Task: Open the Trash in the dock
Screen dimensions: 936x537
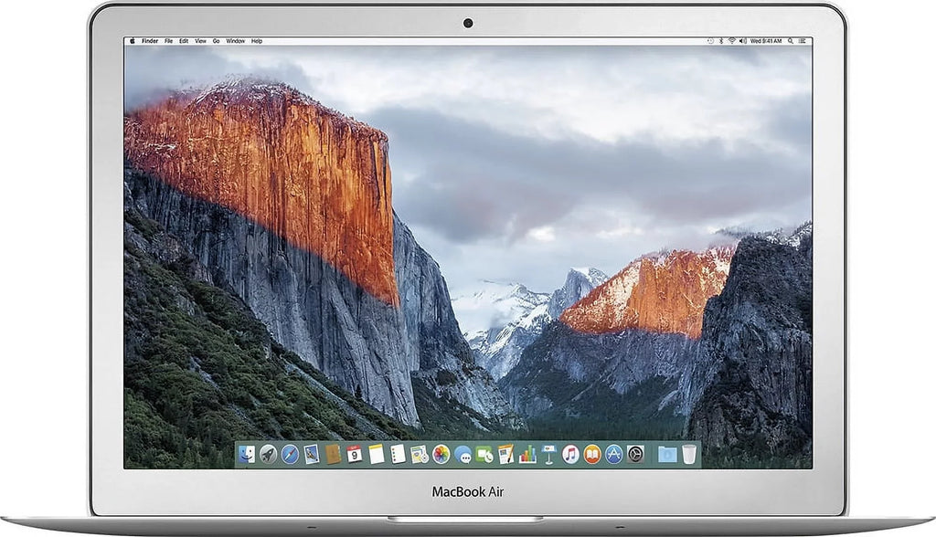Action: tap(689, 455)
